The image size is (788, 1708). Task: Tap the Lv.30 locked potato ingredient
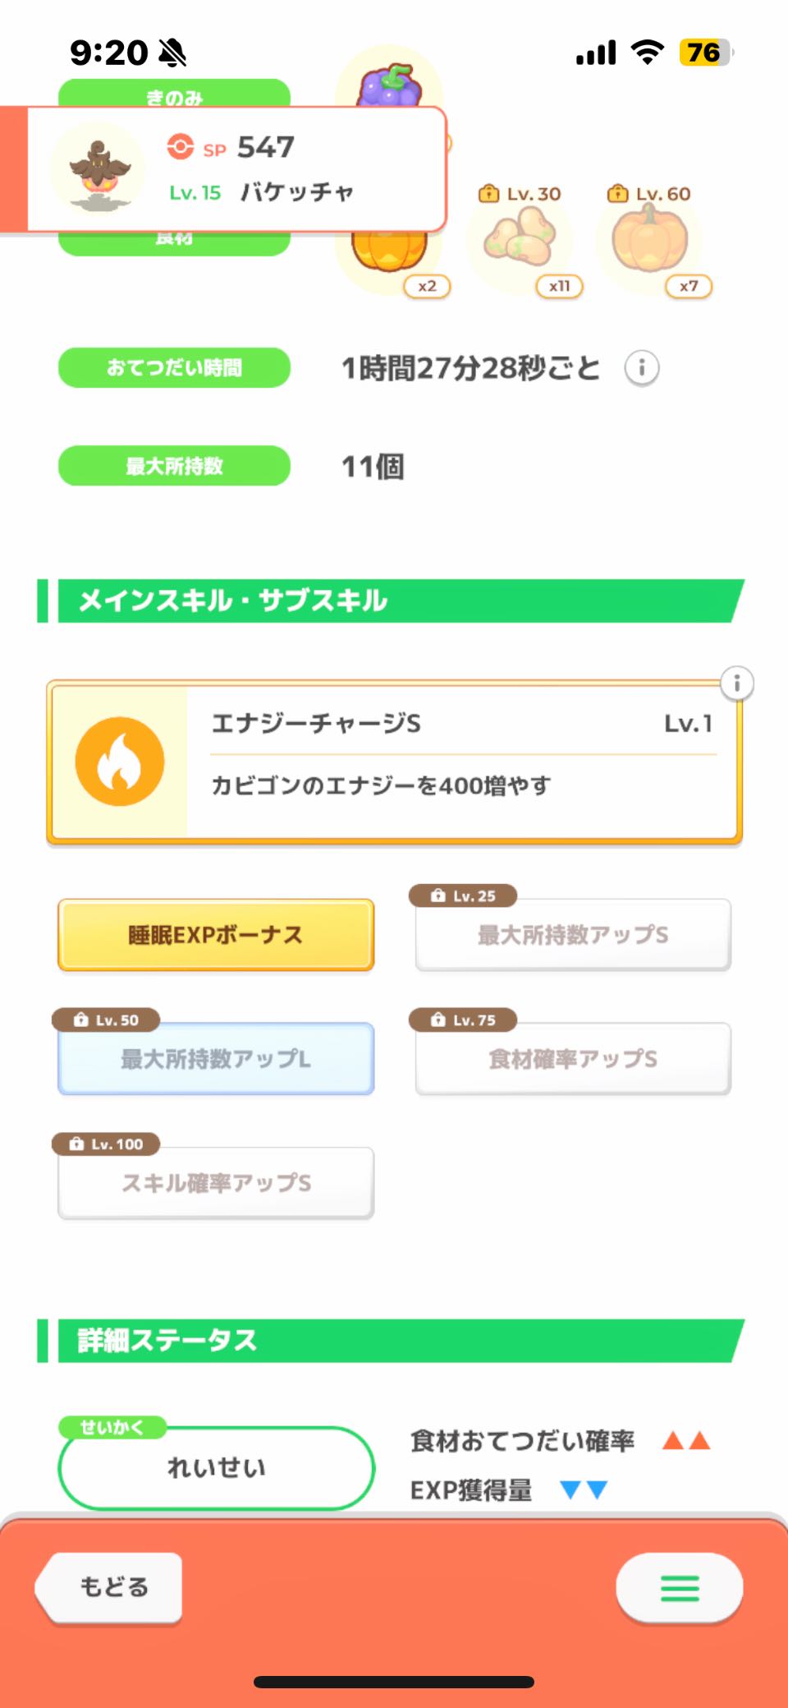(x=520, y=239)
